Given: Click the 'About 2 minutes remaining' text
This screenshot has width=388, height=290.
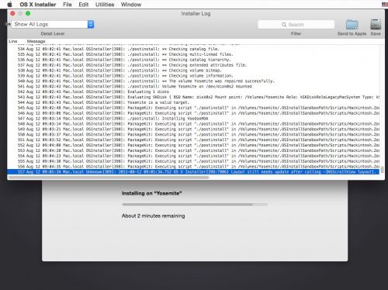Looking at the screenshot, I should point(154,216).
